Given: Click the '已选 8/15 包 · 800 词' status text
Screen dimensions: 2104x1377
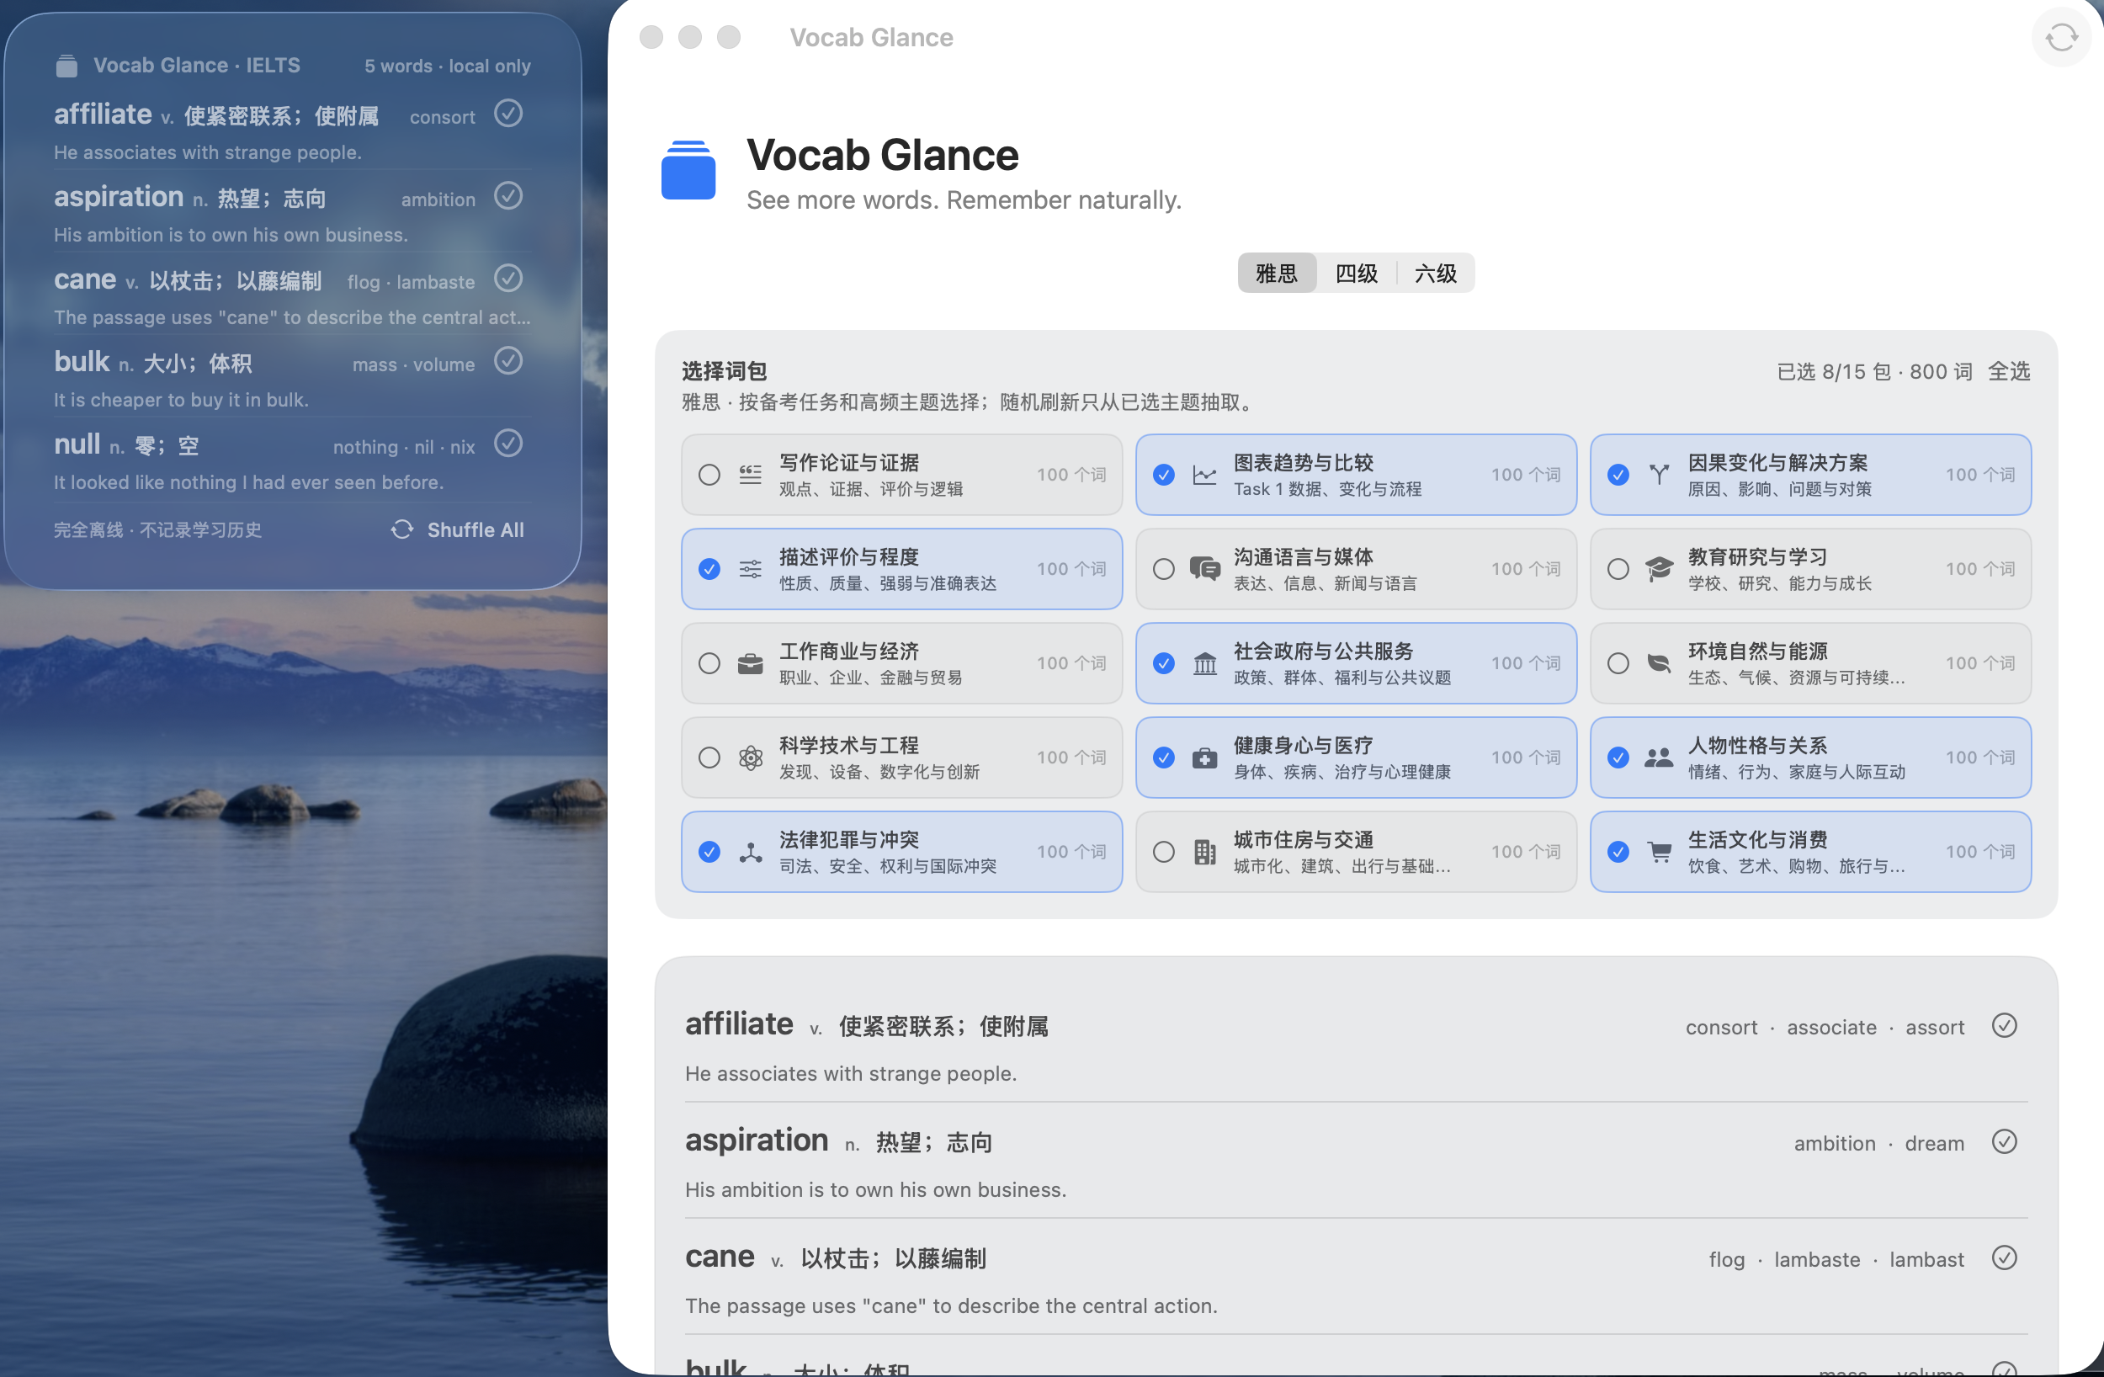Looking at the screenshot, I should coord(1874,371).
